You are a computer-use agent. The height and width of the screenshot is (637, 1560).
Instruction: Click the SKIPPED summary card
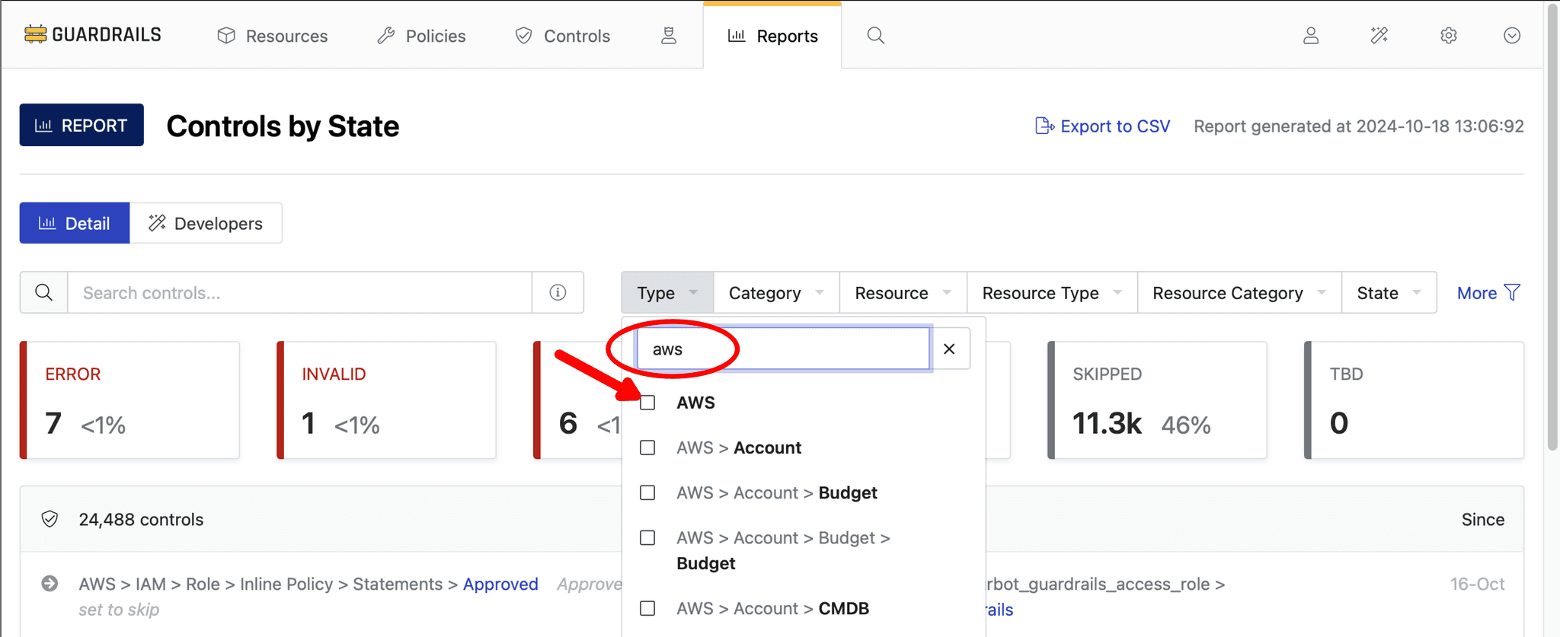pyautogui.click(x=1157, y=400)
